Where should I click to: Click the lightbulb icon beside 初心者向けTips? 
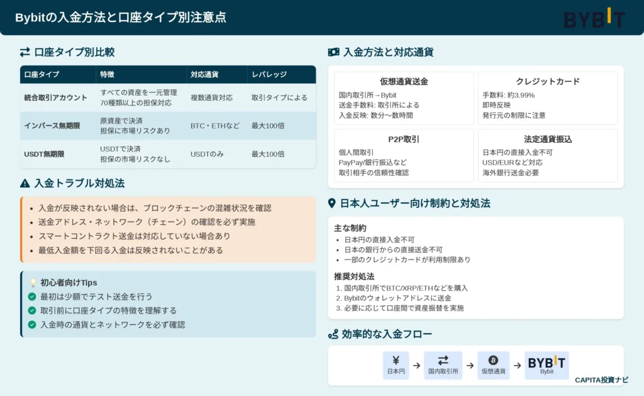[33, 283]
